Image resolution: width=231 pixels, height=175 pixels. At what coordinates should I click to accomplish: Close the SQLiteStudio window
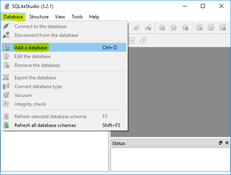(221, 6)
